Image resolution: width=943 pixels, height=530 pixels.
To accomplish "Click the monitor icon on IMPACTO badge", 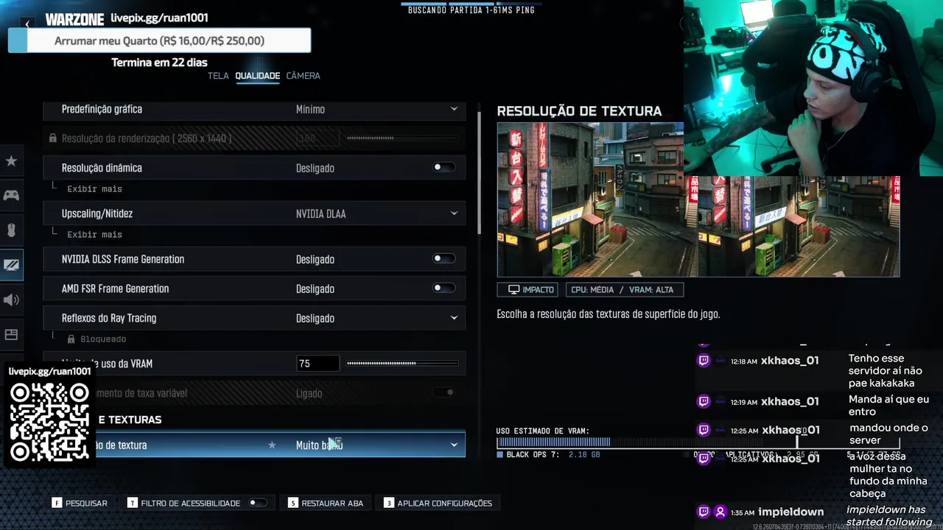I will pyautogui.click(x=514, y=290).
